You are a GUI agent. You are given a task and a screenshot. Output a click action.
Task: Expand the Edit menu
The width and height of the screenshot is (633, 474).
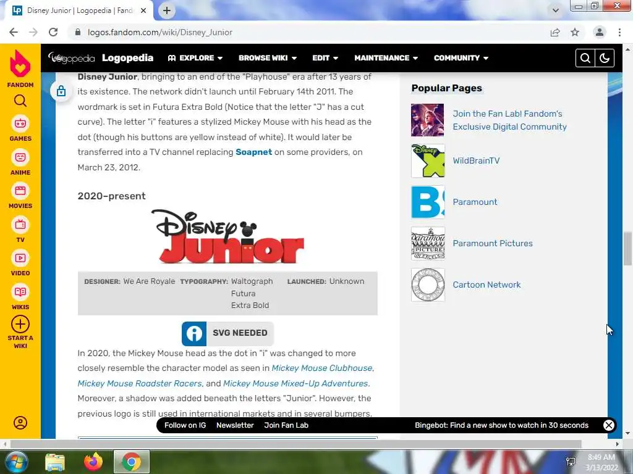click(x=325, y=58)
